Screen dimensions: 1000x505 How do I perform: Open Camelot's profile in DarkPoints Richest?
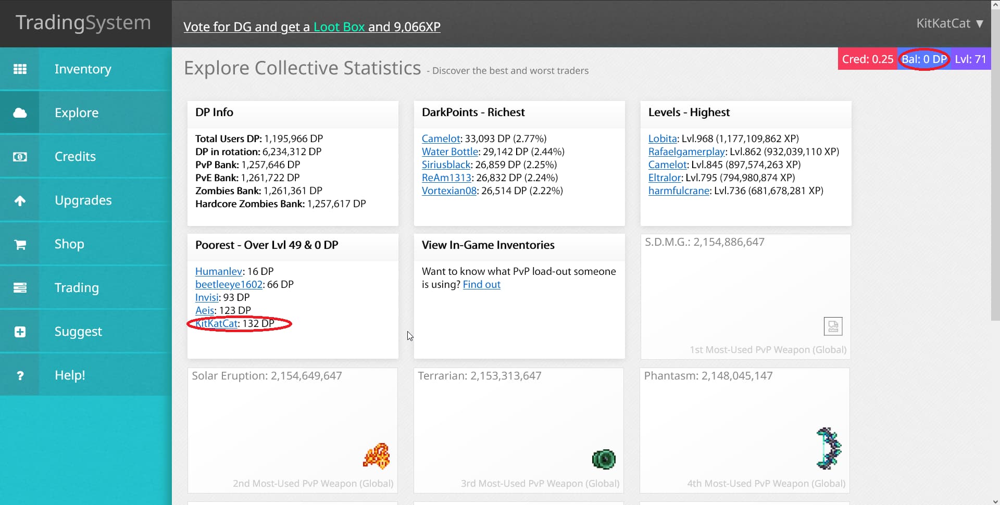[x=441, y=138]
